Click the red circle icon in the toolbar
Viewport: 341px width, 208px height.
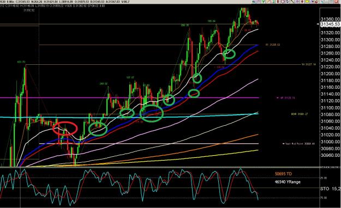(x=283, y=2)
